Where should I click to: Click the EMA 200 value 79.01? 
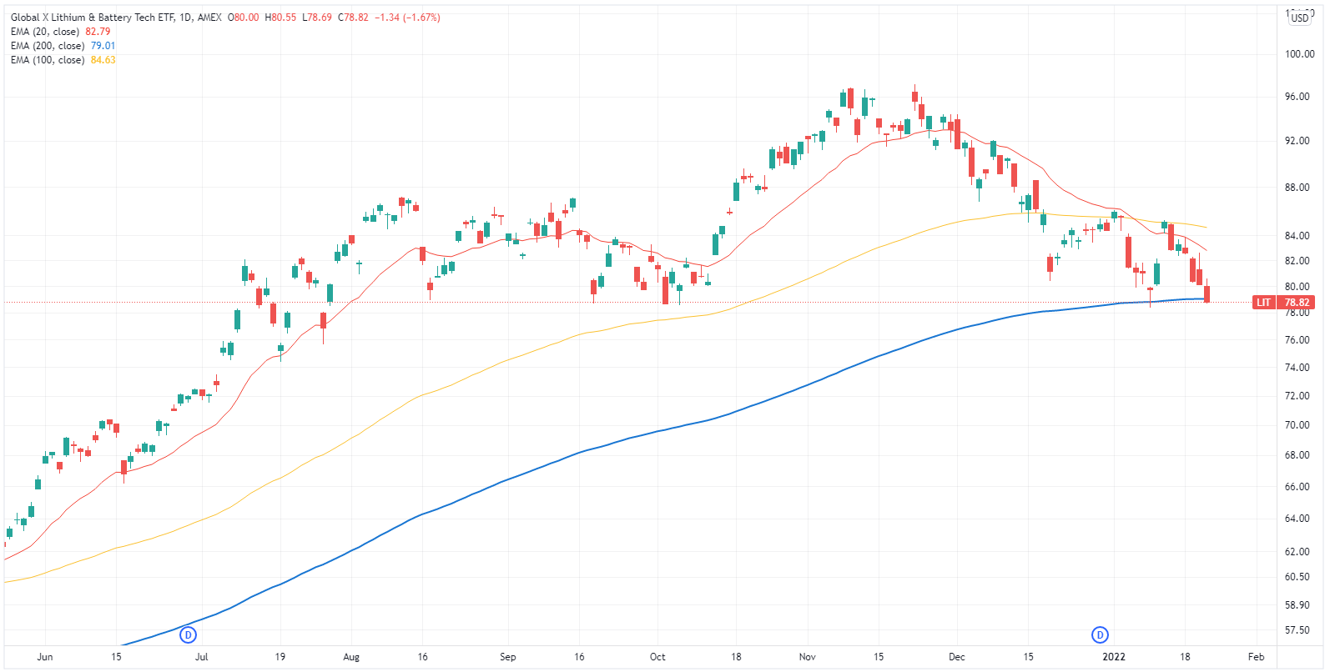click(x=103, y=46)
